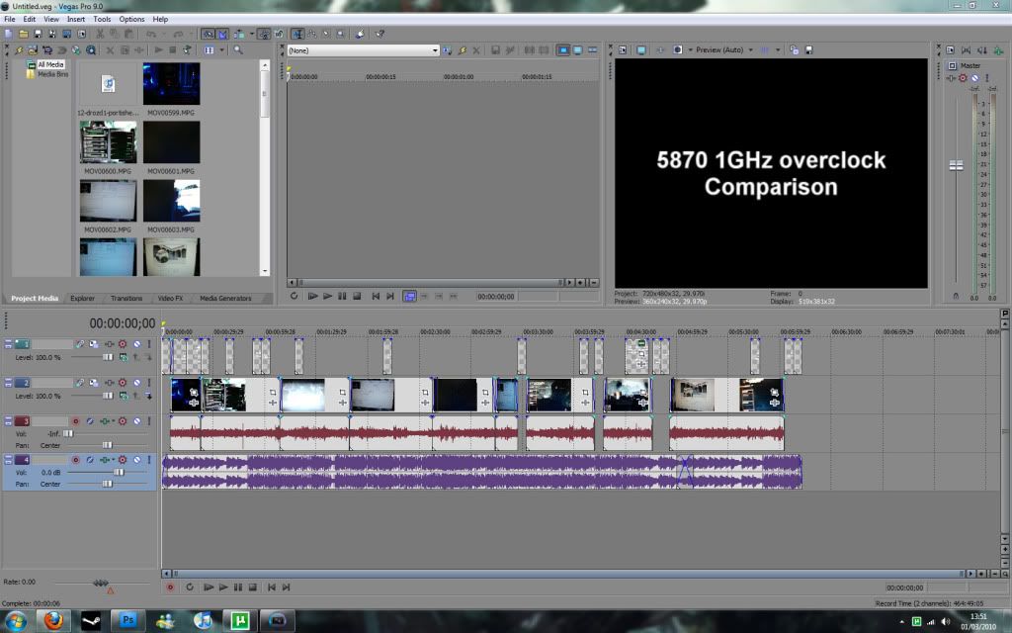Viewport: 1012px width, 633px height.
Task: Open the Insert menu
Action: click(x=76, y=19)
